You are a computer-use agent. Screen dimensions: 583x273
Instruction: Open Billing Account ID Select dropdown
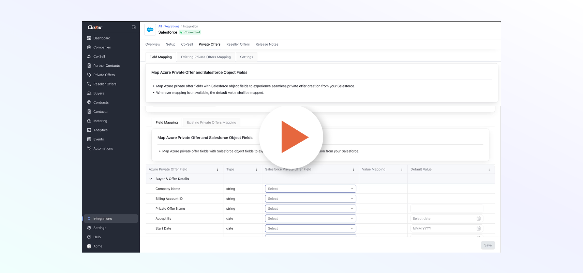(x=311, y=198)
